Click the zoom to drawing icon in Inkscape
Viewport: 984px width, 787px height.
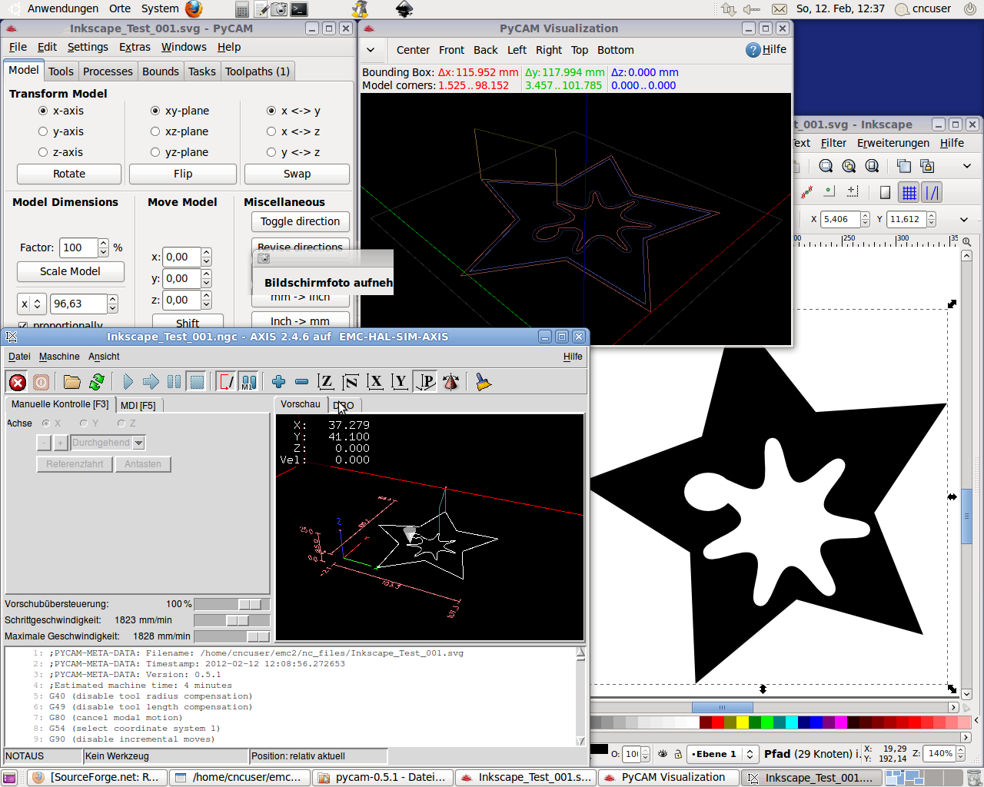click(849, 166)
